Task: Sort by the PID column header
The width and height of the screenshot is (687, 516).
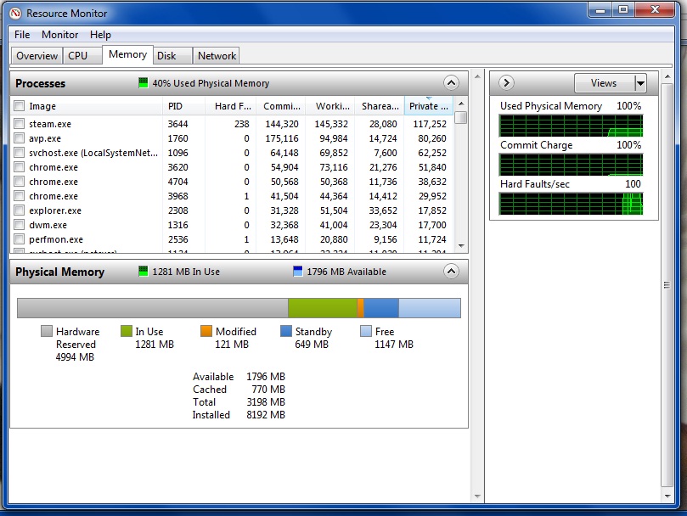Action: (x=175, y=106)
